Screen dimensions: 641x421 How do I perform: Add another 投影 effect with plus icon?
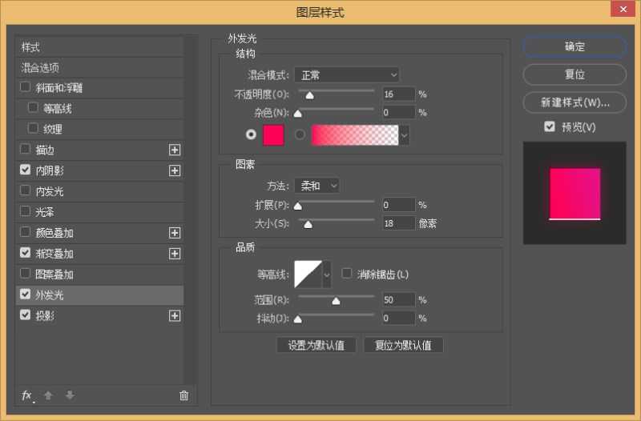(175, 316)
